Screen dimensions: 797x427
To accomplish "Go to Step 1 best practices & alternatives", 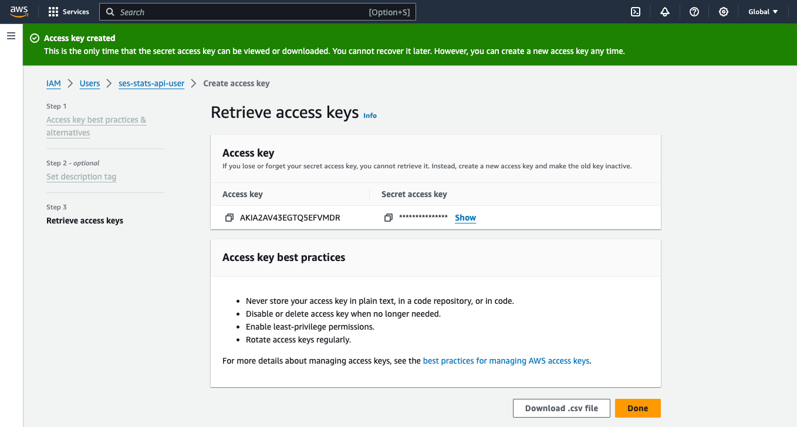I will (96, 126).
